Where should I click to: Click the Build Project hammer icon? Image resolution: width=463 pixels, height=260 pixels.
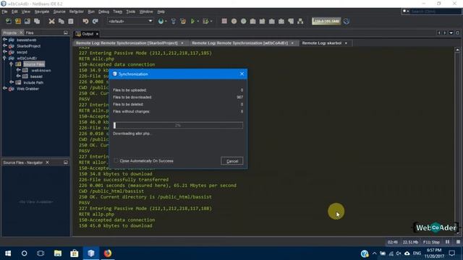click(x=174, y=21)
